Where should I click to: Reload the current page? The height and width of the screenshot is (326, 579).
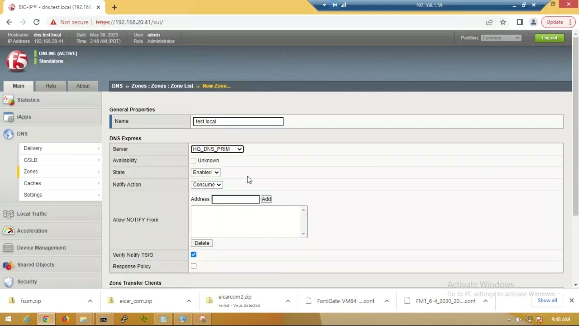click(x=36, y=22)
